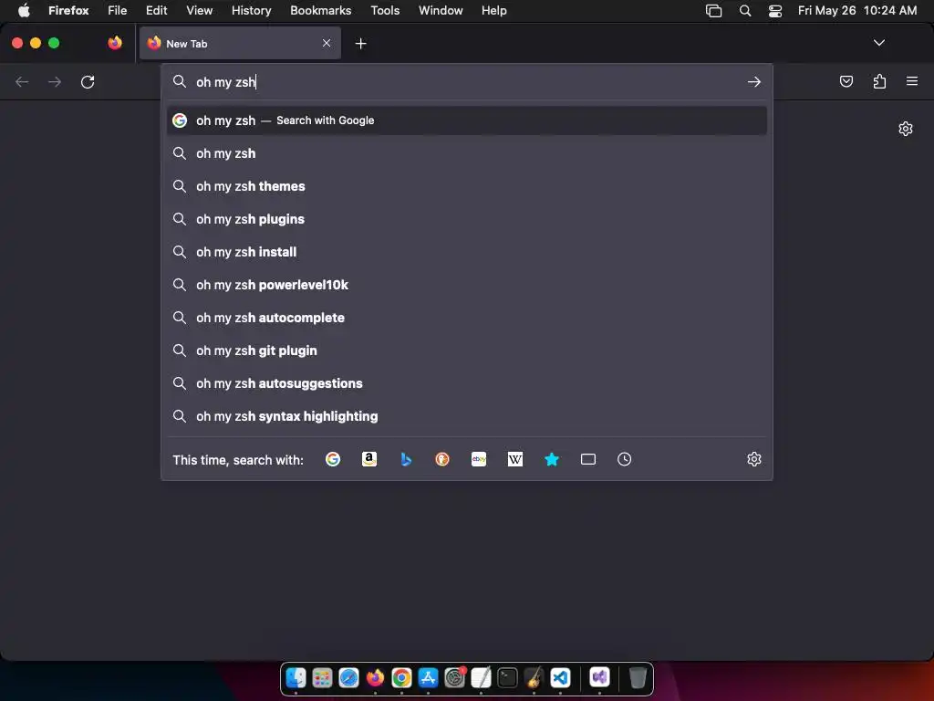The height and width of the screenshot is (701, 934).
Task: Open the Firefox application hamburger menu
Action: click(912, 81)
